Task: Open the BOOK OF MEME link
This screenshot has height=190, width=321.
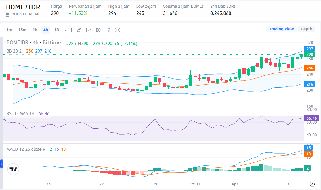Action: point(26,14)
